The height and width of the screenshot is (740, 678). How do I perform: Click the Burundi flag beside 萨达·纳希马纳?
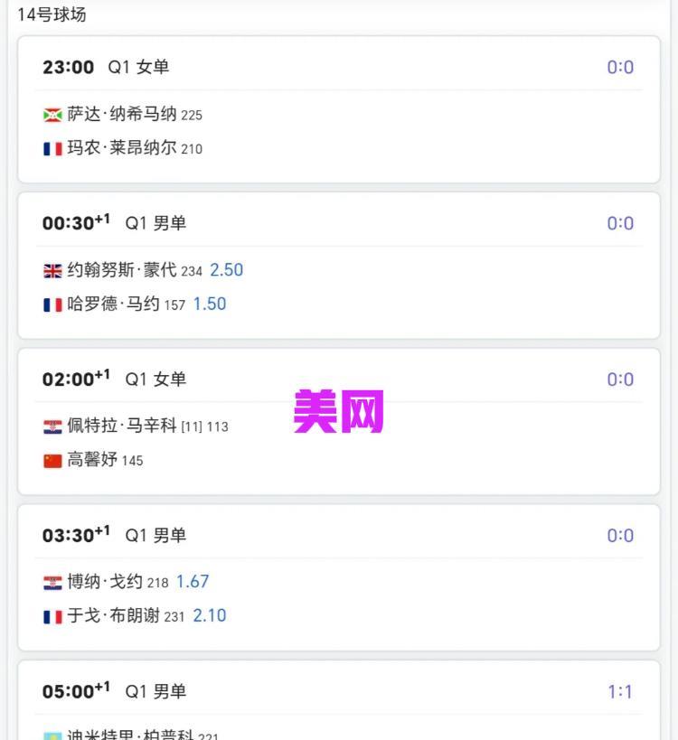point(52,115)
